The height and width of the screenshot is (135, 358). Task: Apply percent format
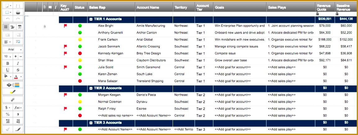pos(7,114)
